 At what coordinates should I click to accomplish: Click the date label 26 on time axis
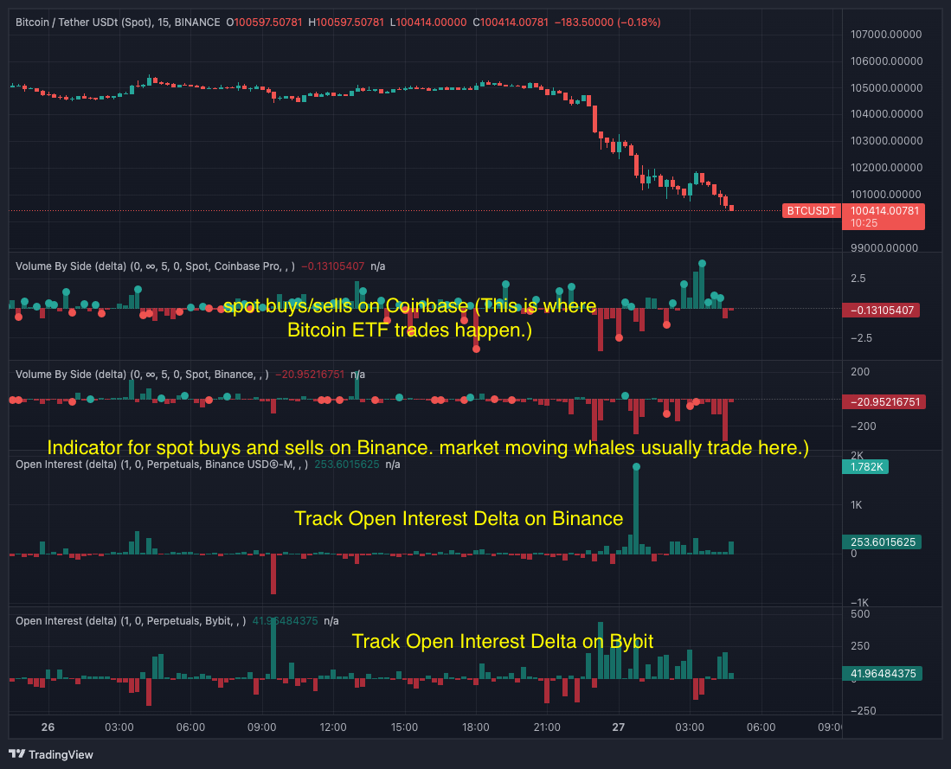pyautogui.click(x=48, y=727)
